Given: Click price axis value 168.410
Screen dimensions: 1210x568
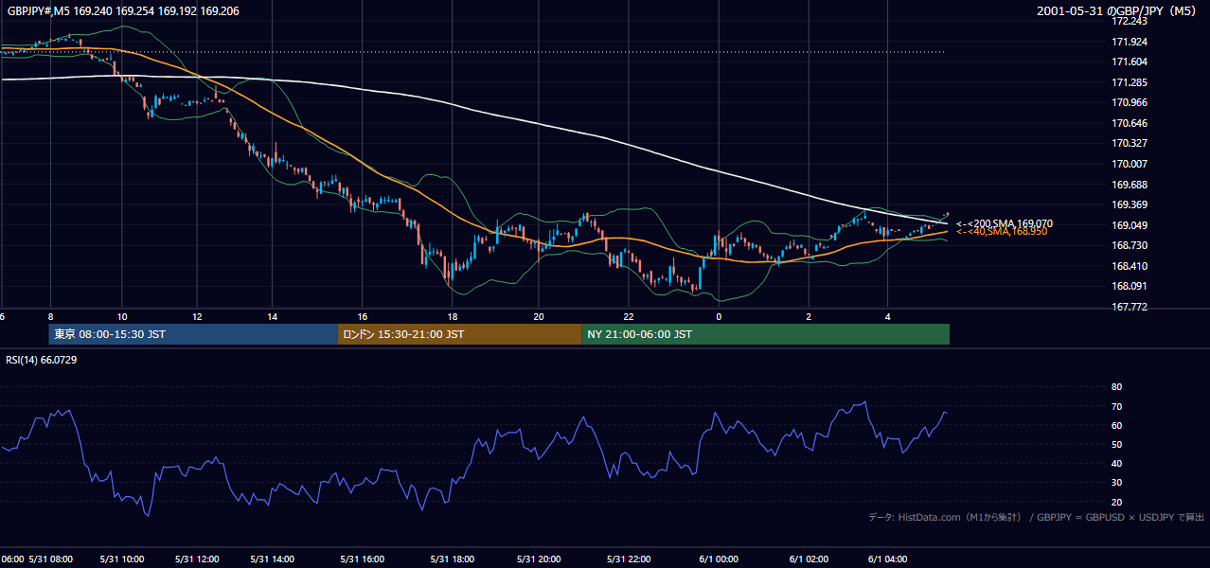Looking at the screenshot, I should click(1128, 266).
